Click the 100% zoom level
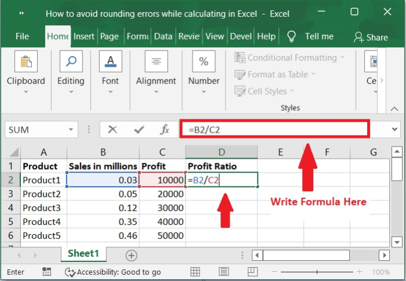The image size is (406, 281). [x=381, y=272]
